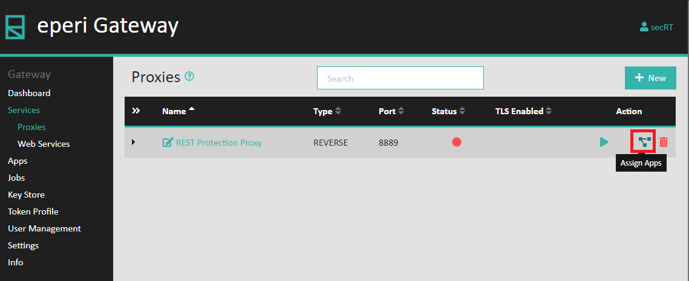
Task: Start the REST Protection Proxy with play icon
Action: tap(604, 142)
